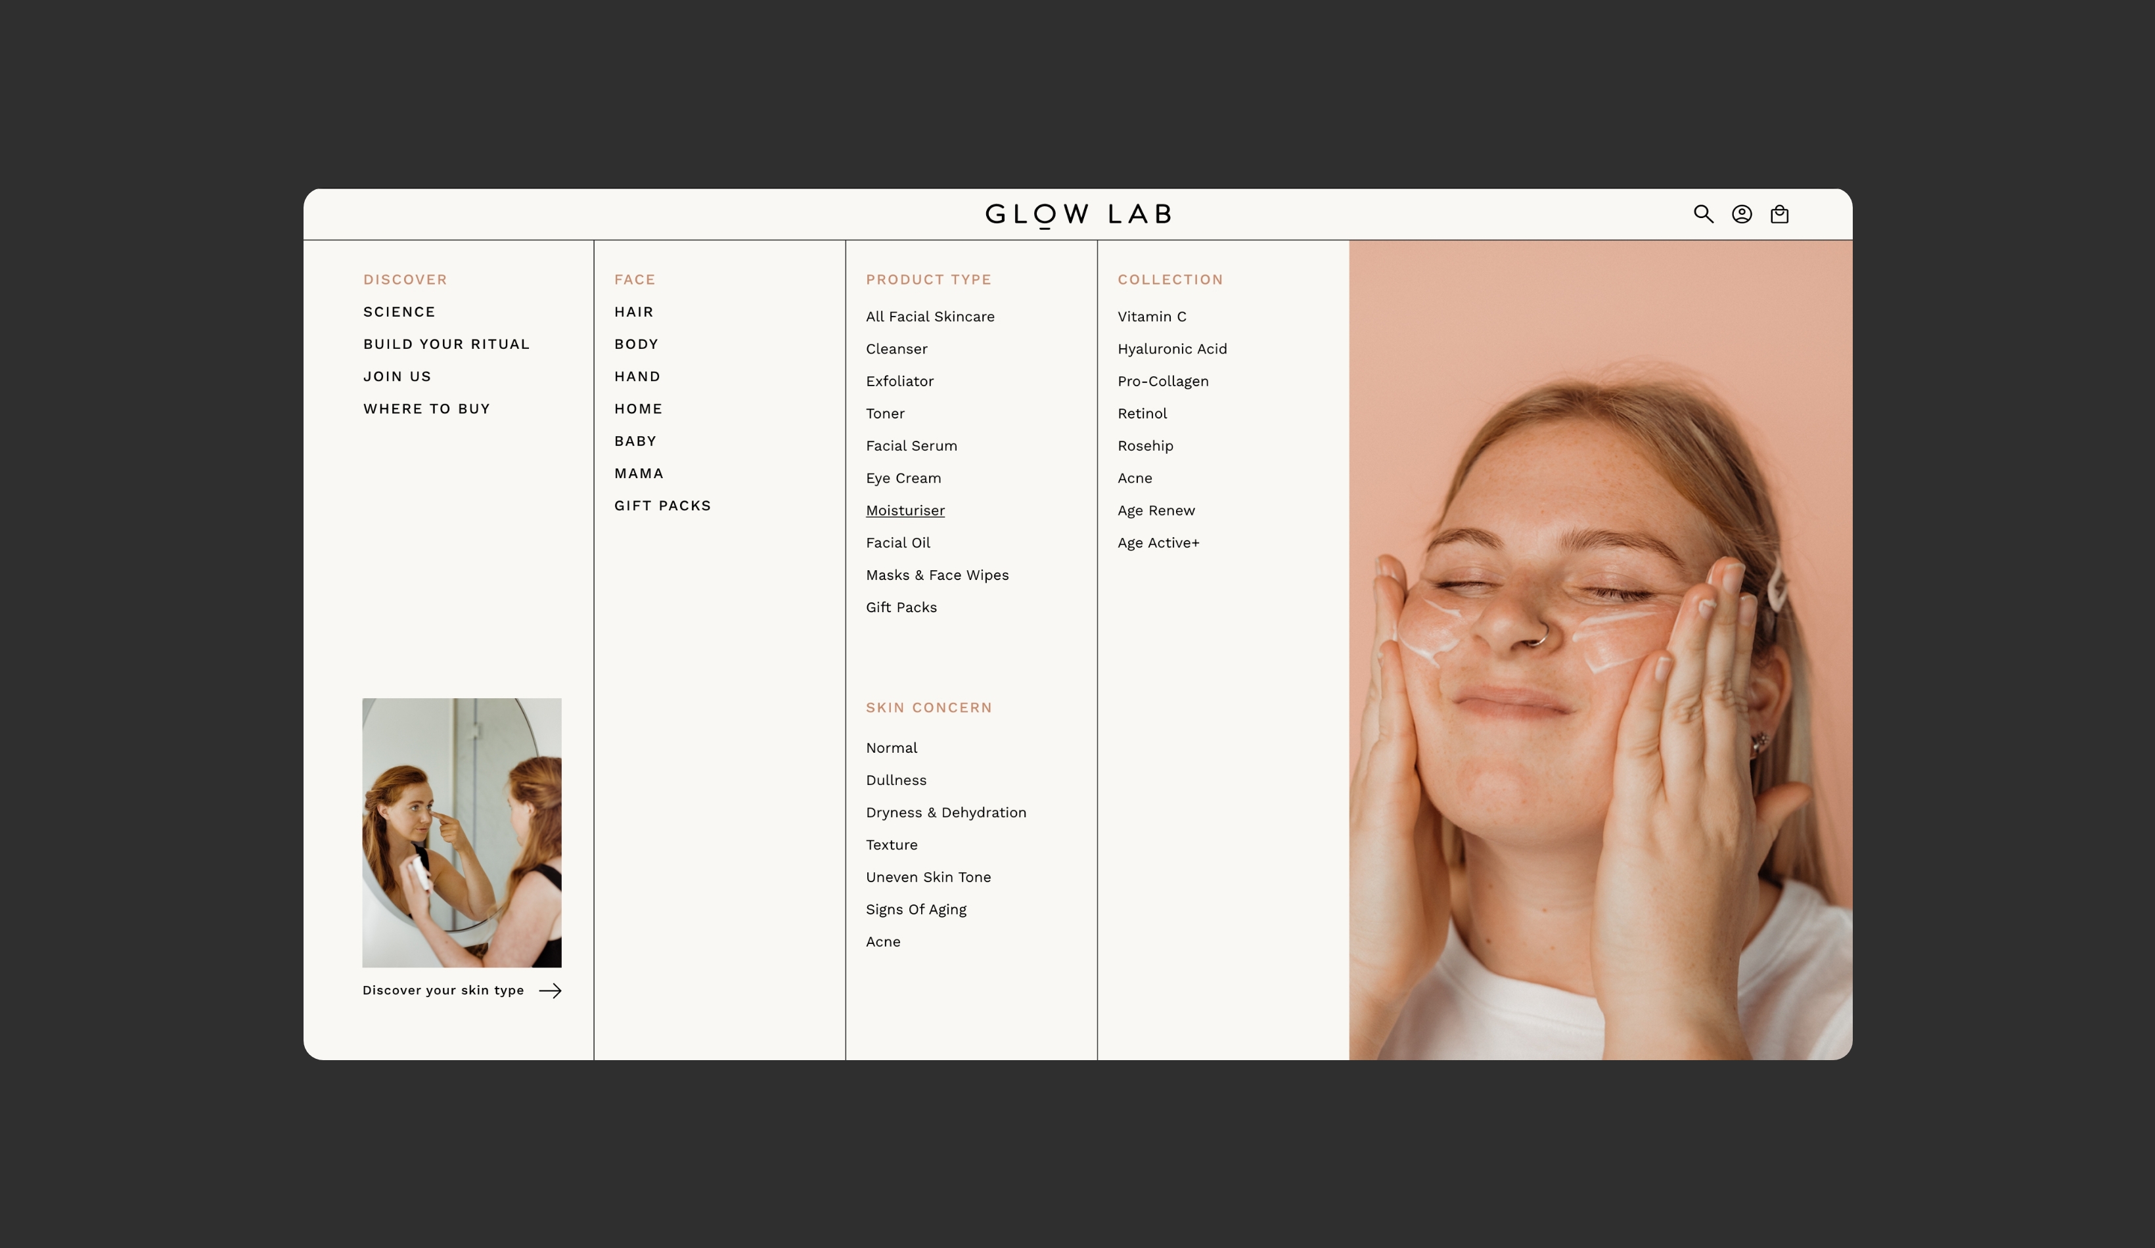Open Eye Cream link
This screenshot has width=2155, height=1248.
pos(903,479)
